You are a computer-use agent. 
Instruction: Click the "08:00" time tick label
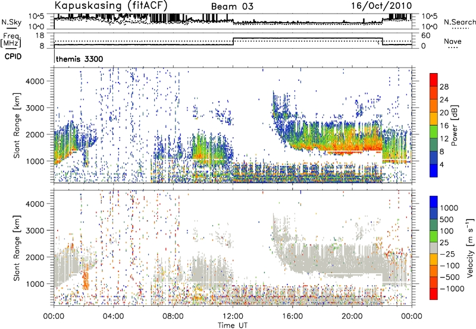tap(173, 317)
